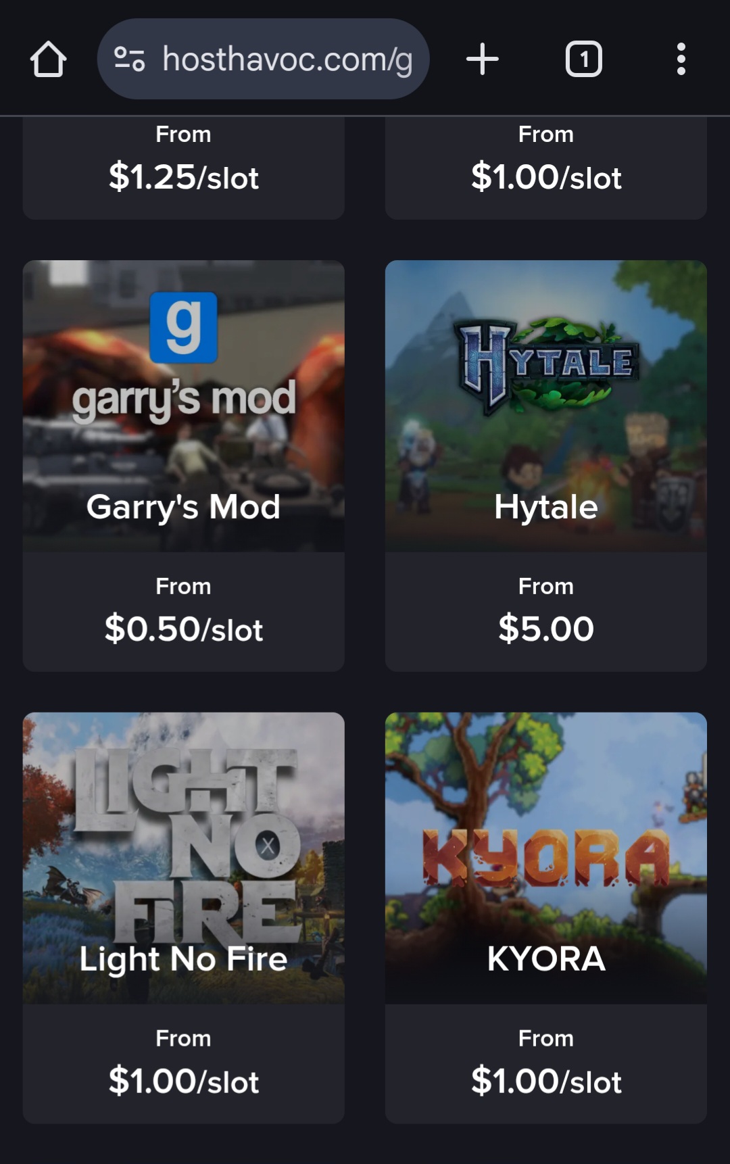
Task: Click the blue Garry's Mod g logo
Action: (x=183, y=327)
